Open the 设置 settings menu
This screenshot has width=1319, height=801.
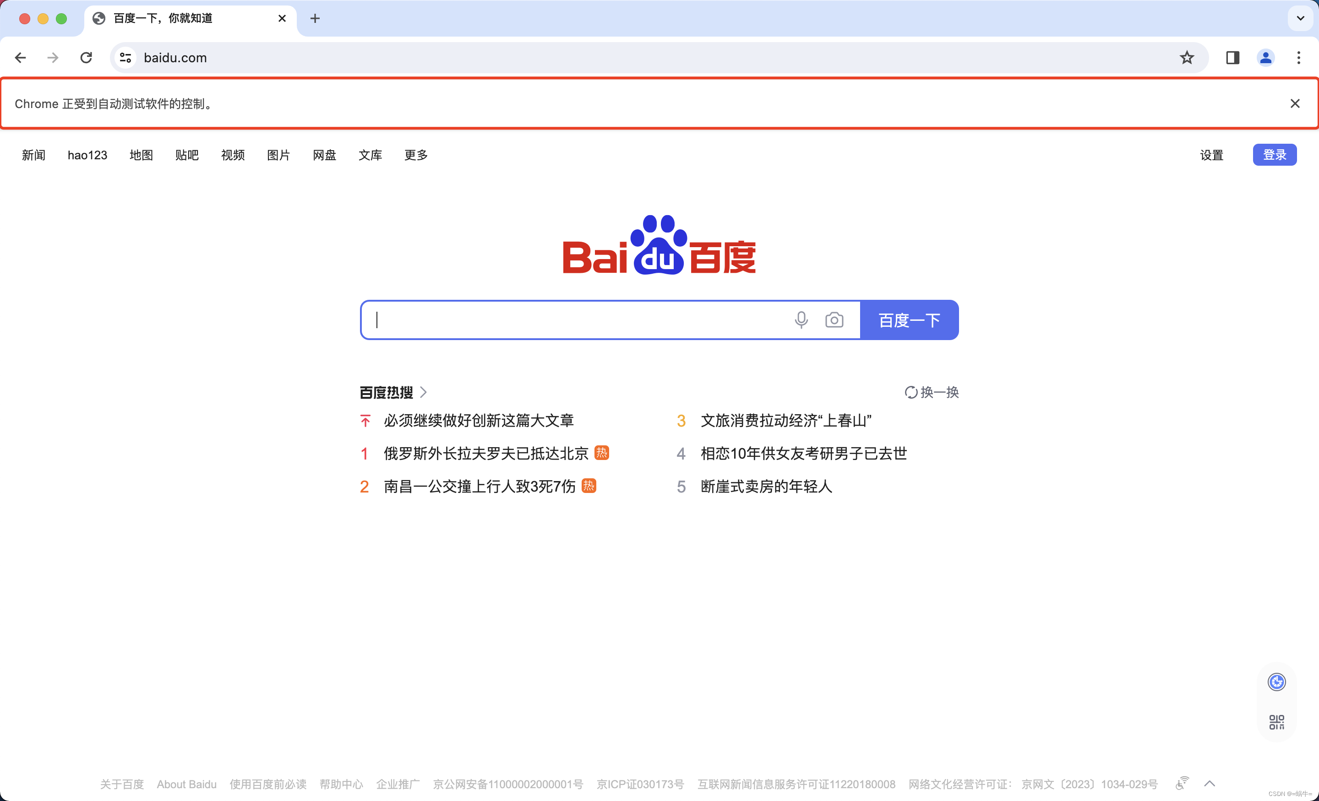1211,155
